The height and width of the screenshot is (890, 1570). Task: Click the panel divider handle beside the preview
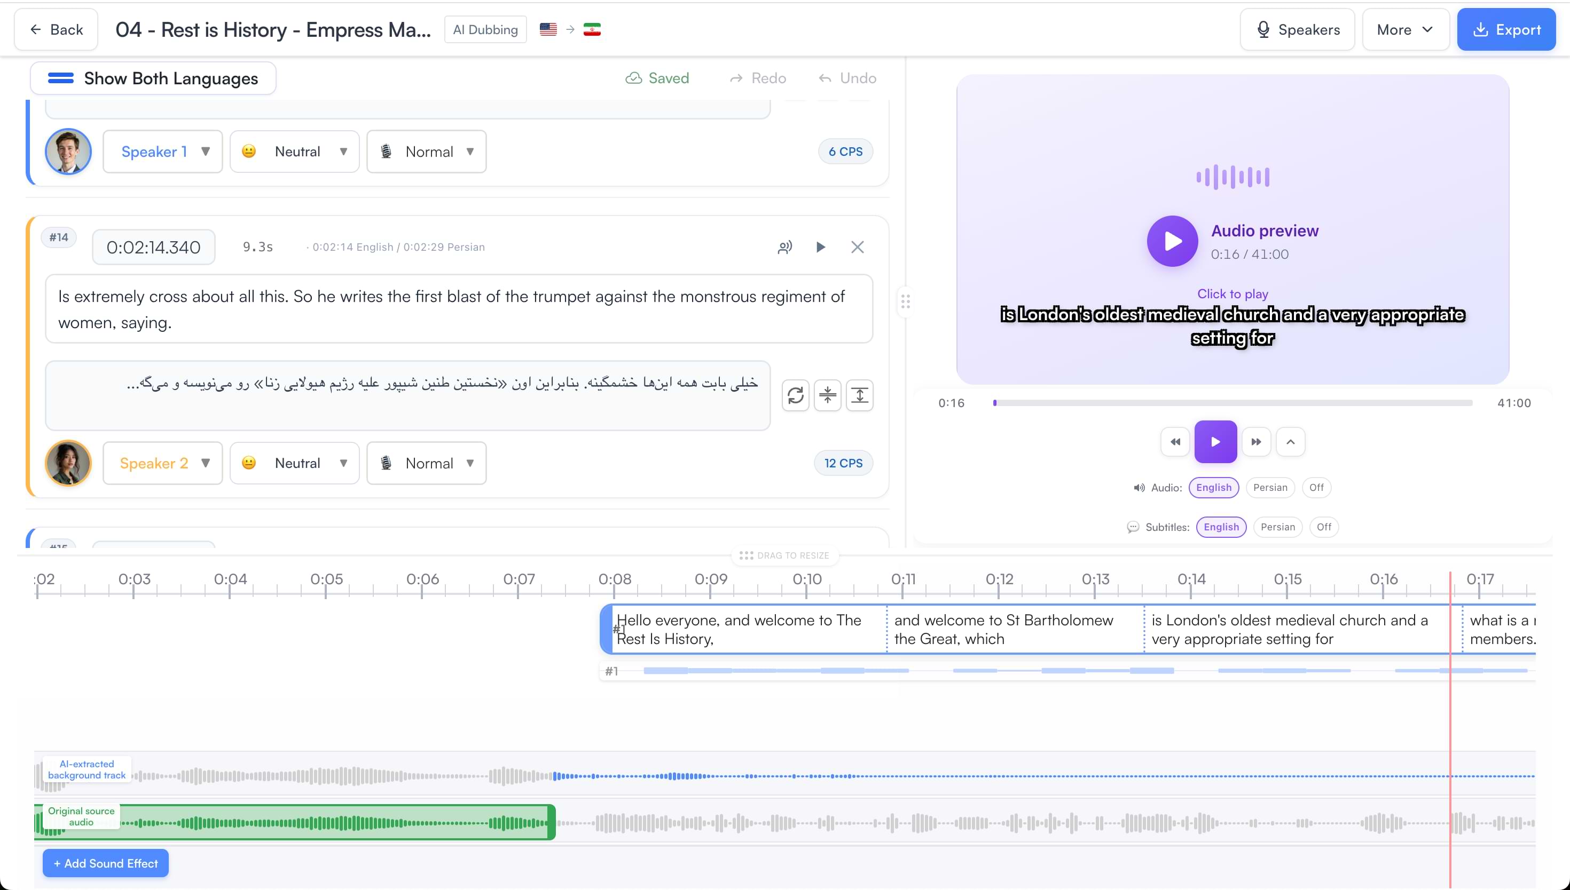coord(905,301)
